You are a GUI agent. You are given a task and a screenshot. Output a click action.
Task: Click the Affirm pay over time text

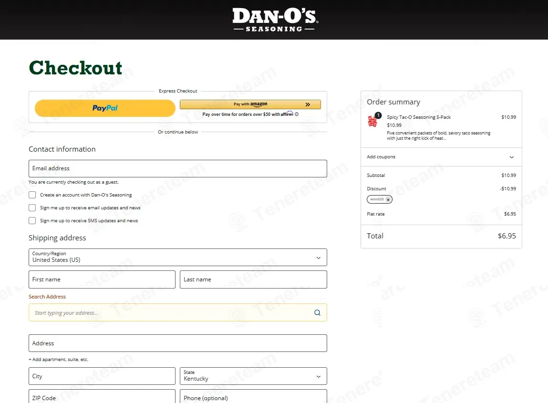pyautogui.click(x=248, y=114)
